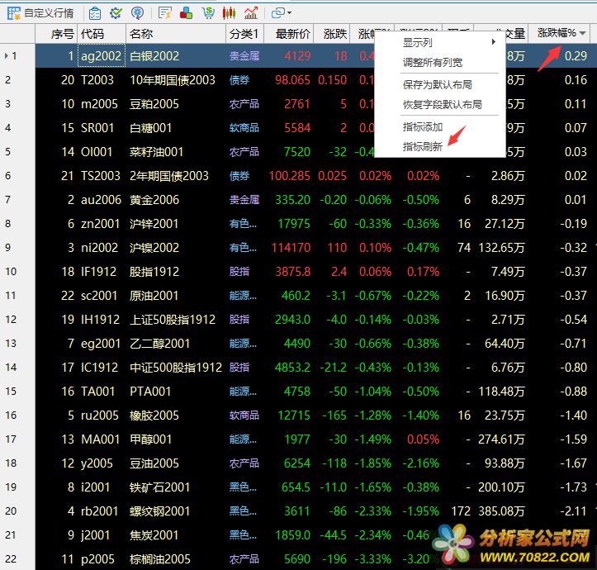This screenshot has height=570, width=597.
Task: Expand row 1 indicator triangle
Action: point(6,56)
